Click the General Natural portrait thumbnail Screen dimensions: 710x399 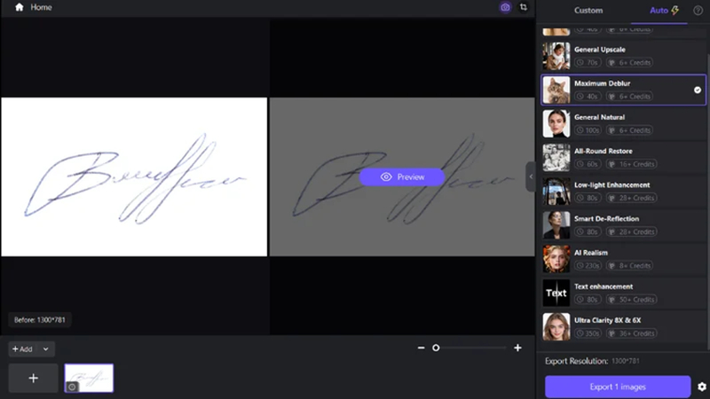click(556, 123)
